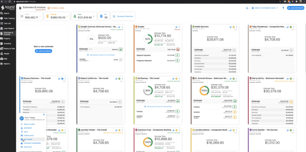The image size is (306, 152).
Task: Open the Sort By Estimate Date dropdown
Action: tap(265, 8)
